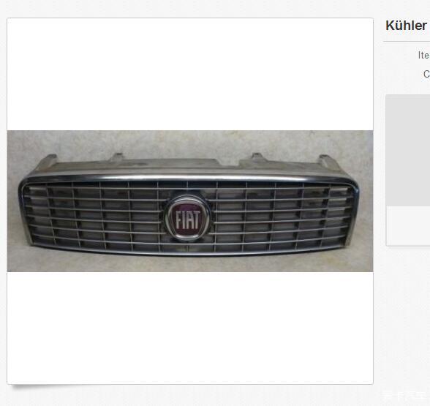Viewport: 430px width, 406px height.
Task: Click the concrete background in the product photo
Action: pos(189,141)
